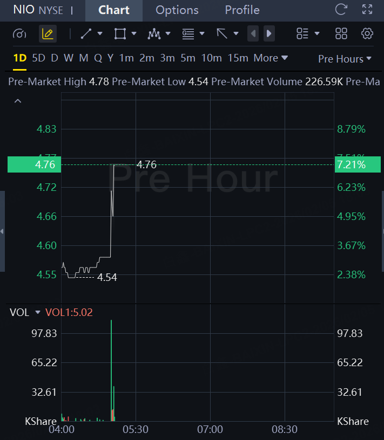This screenshot has width=384, height=440.
Task: Select the Y yearly timeframe
Action: (111, 58)
